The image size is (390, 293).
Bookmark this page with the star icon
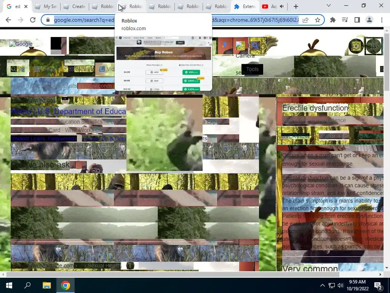318,20
